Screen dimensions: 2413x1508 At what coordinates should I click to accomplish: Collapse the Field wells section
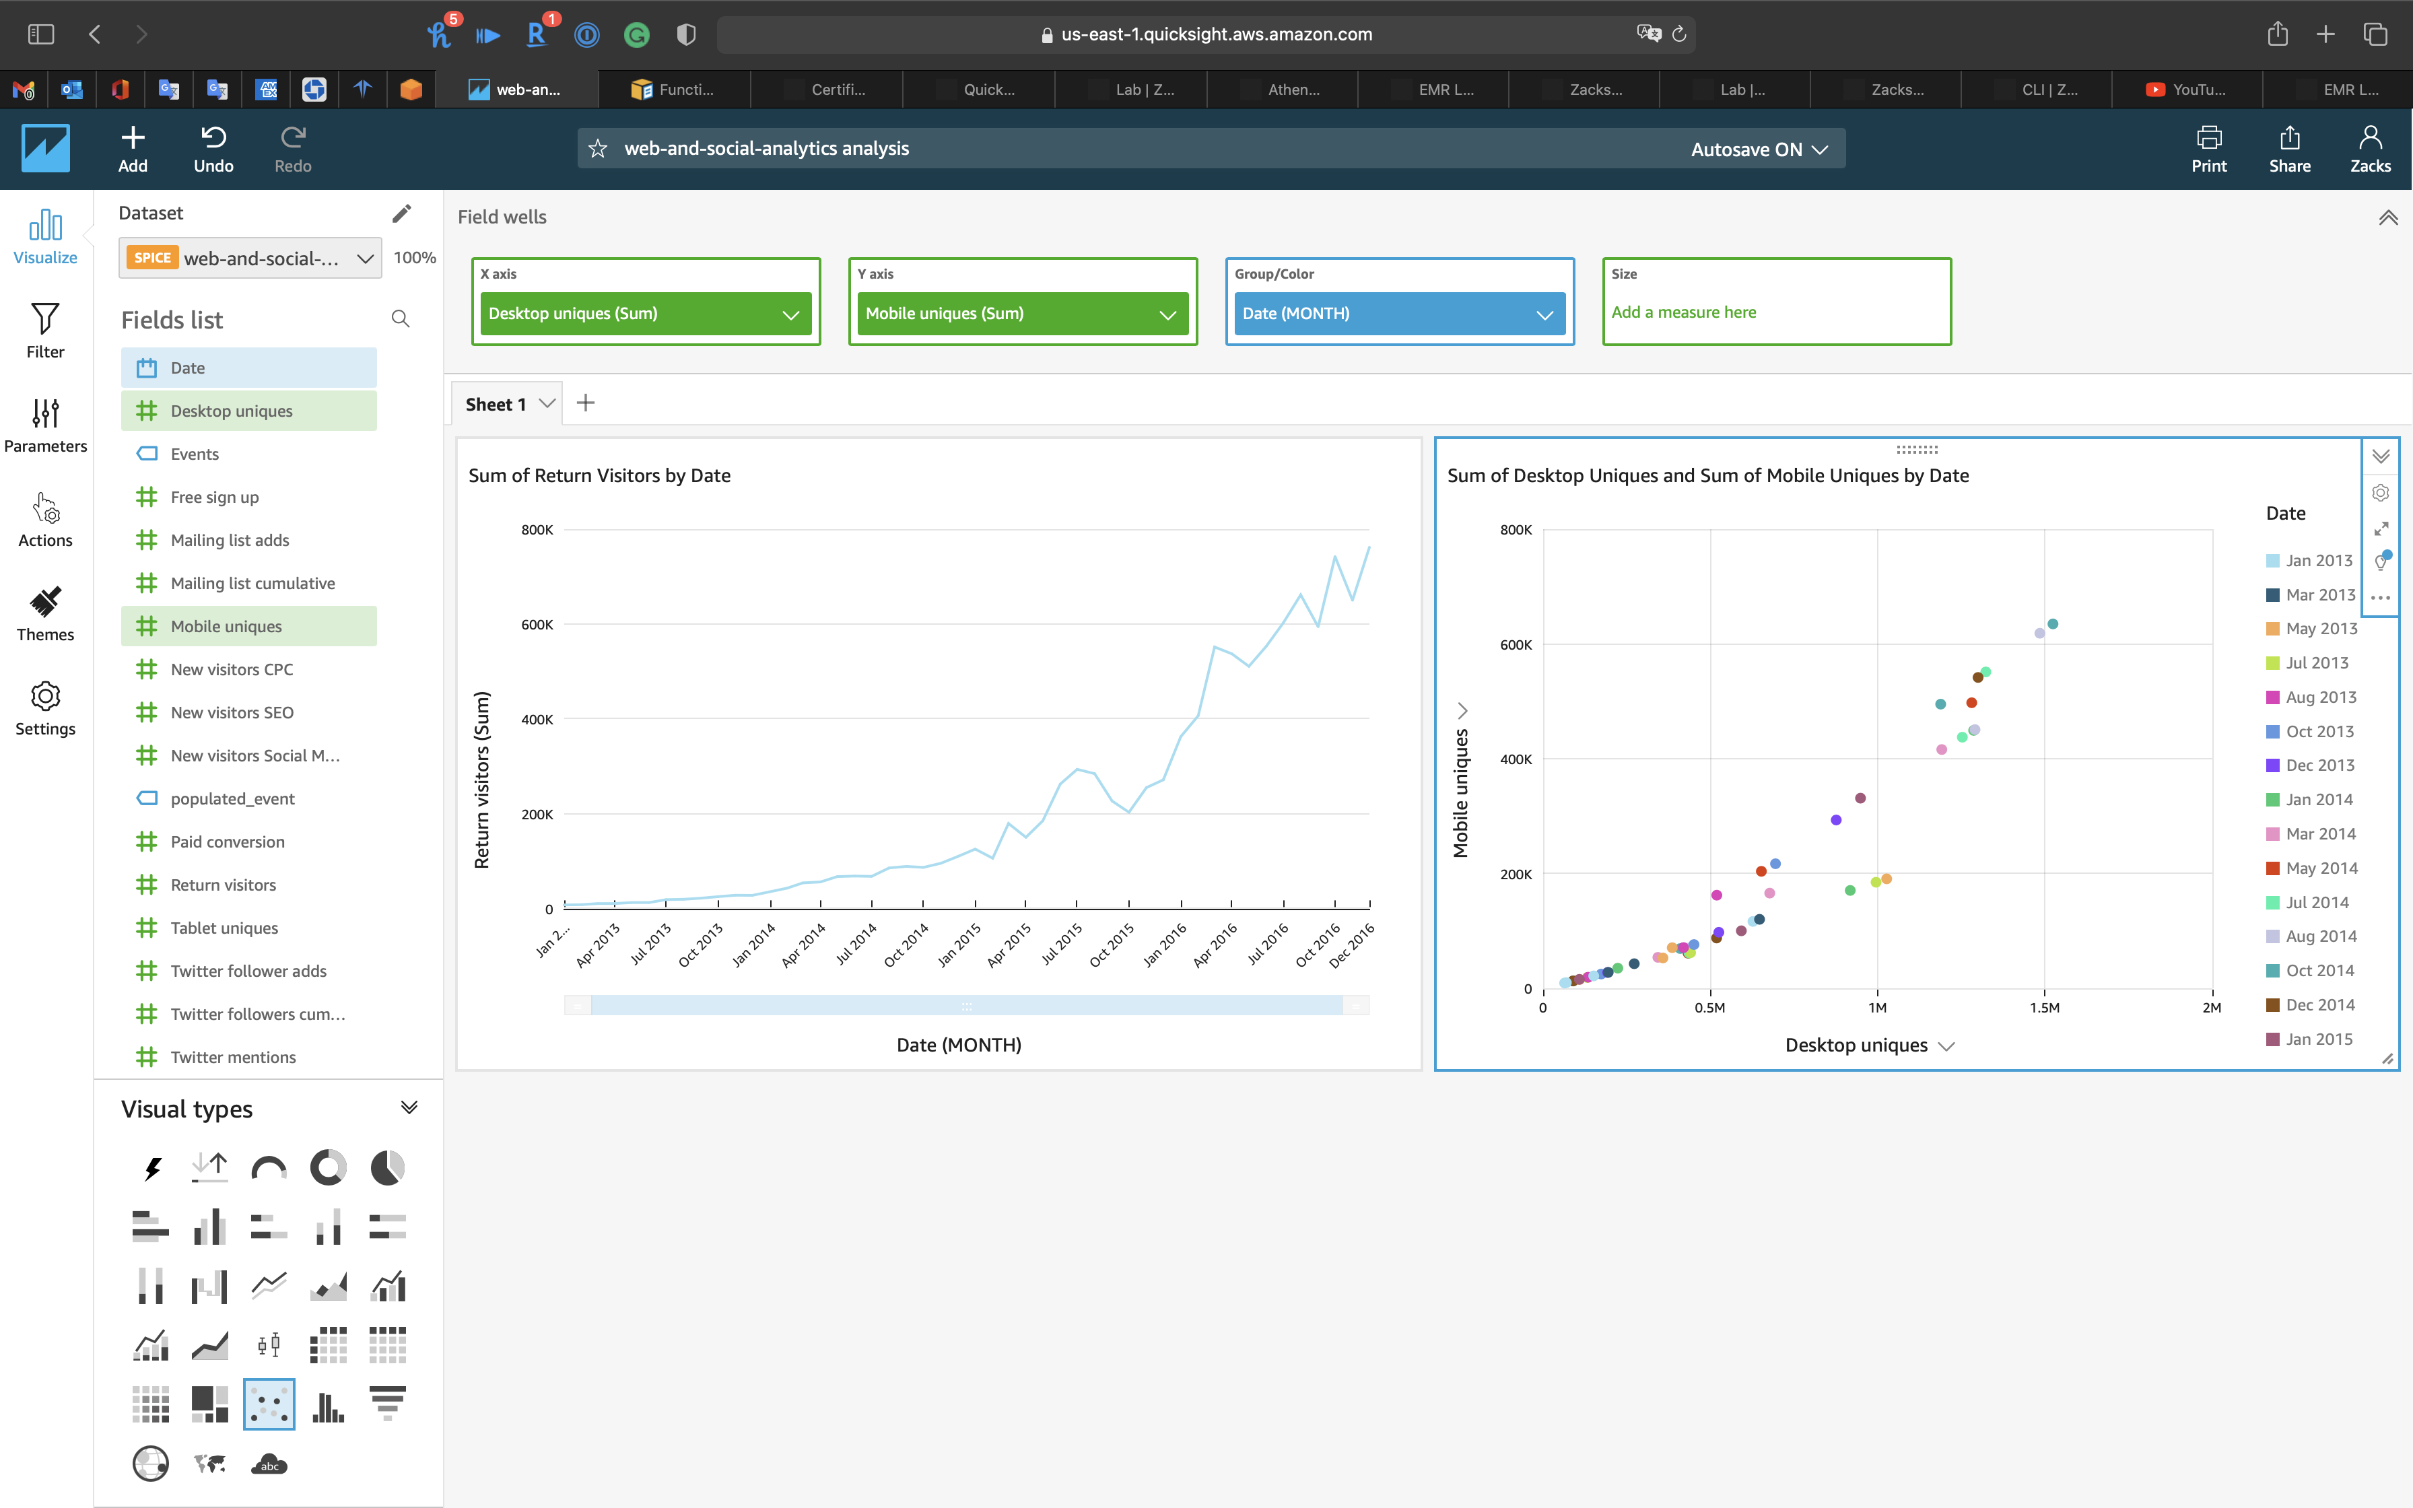(2388, 217)
